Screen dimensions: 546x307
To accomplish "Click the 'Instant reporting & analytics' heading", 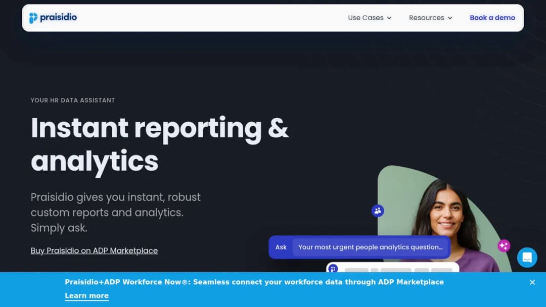I will pos(159,144).
